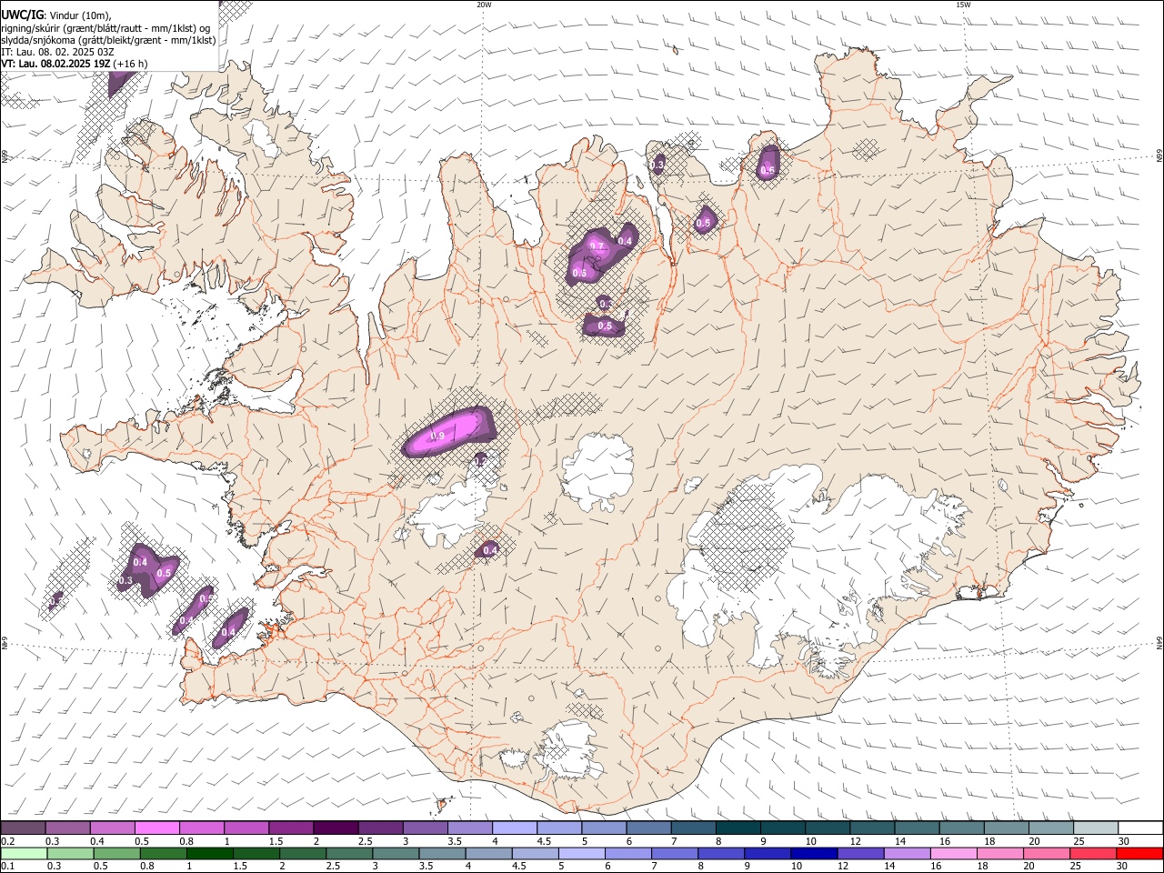1164x873 pixels.
Task: Select the white last swatch of the upper legend row
Action: click(x=1139, y=828)
